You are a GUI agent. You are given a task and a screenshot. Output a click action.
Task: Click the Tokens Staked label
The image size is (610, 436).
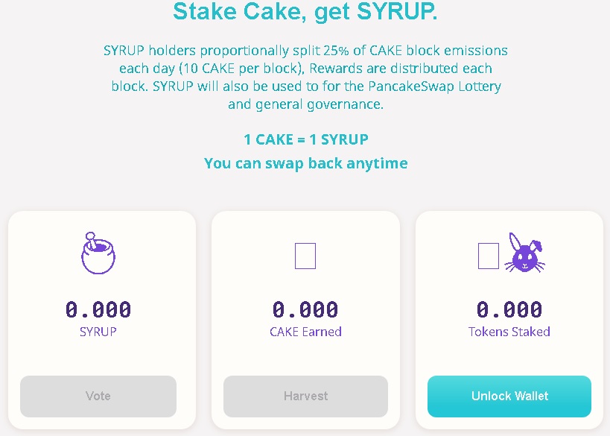point(509,332)
